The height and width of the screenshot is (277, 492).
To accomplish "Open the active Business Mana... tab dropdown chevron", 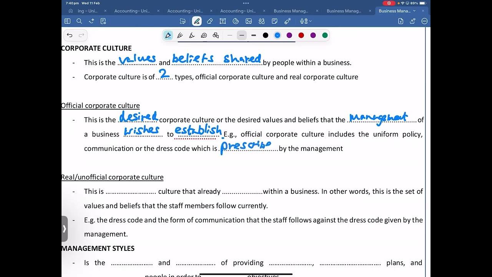I will [414, 11].
